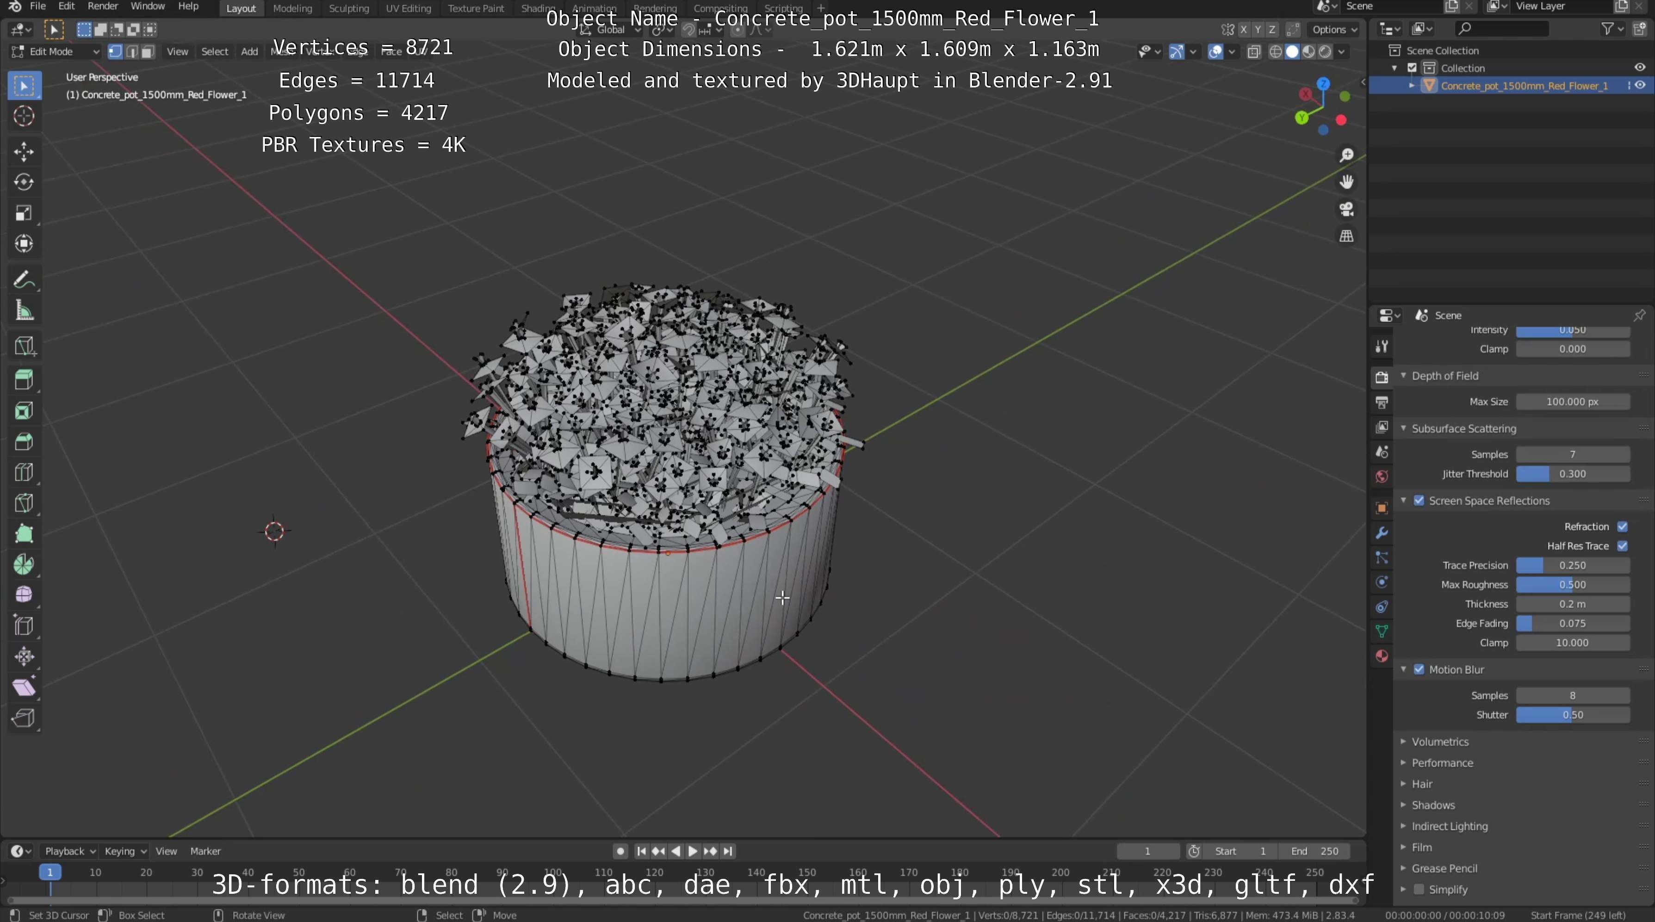The width and height of the screenshot is (1655, 922).
Task: Choose the Annotate pencil tool
Action: [24, 280]
